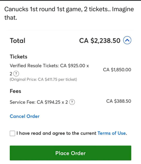Viewport: 141px width, 164px height.
Task: Open help icon beside ticket quantity 2
Action: pos(16,74)
